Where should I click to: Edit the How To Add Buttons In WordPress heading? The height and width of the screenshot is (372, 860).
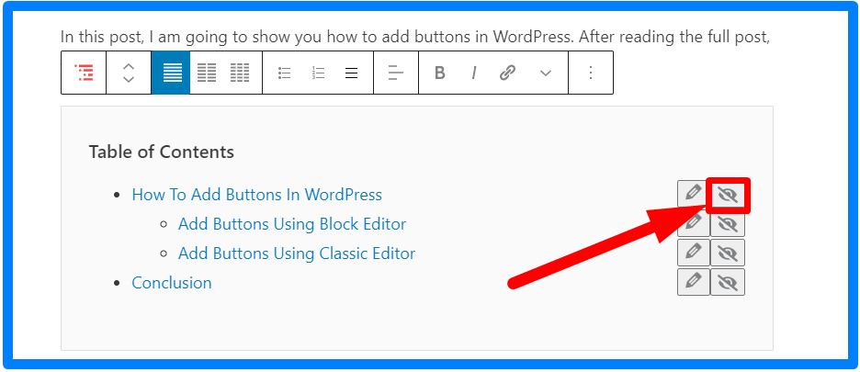click(694, 194)
